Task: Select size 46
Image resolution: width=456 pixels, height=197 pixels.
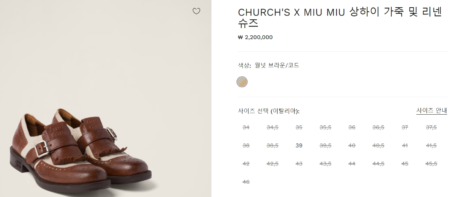Action: click(246, 182)
